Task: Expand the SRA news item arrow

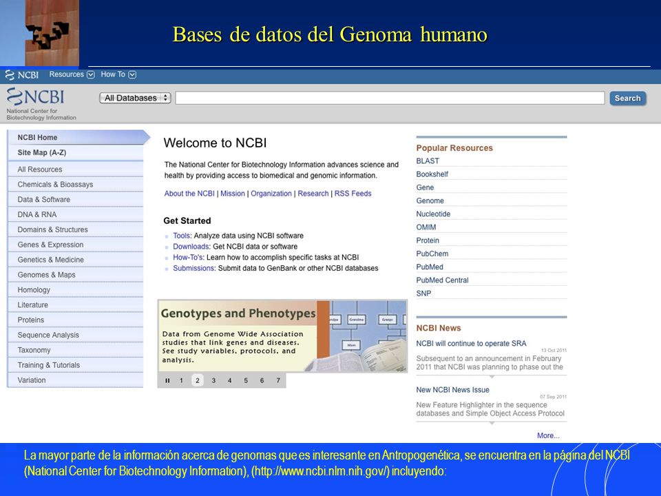Action: (492, 377)
